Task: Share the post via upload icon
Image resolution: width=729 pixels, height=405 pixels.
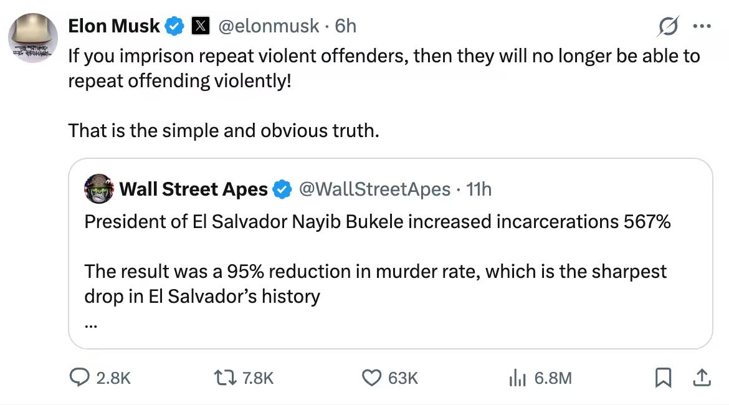Action: pos(701,378)
